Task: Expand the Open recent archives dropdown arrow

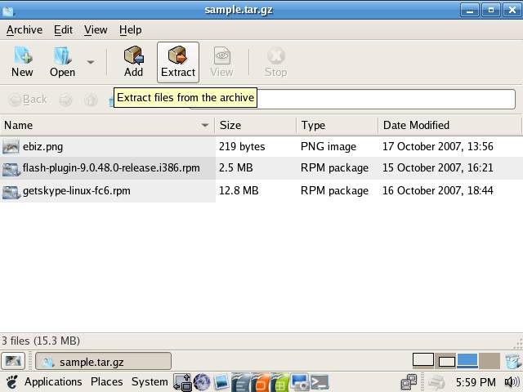Action: coord(91,62)
